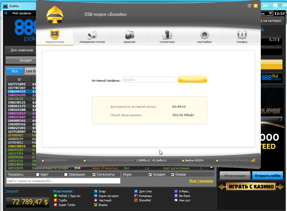This screenshot has height=211, width=287.
Task: Open Мой профиль menu in lobby
Action: [22, 13]
